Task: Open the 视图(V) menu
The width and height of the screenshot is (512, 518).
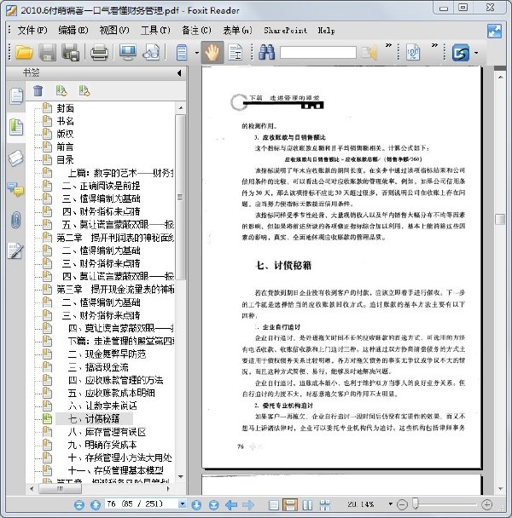Action: (114, 31)
